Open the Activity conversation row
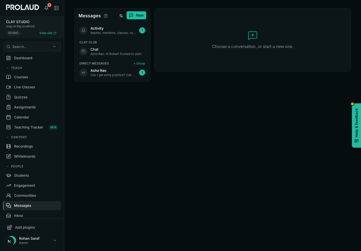 [112, 30]
